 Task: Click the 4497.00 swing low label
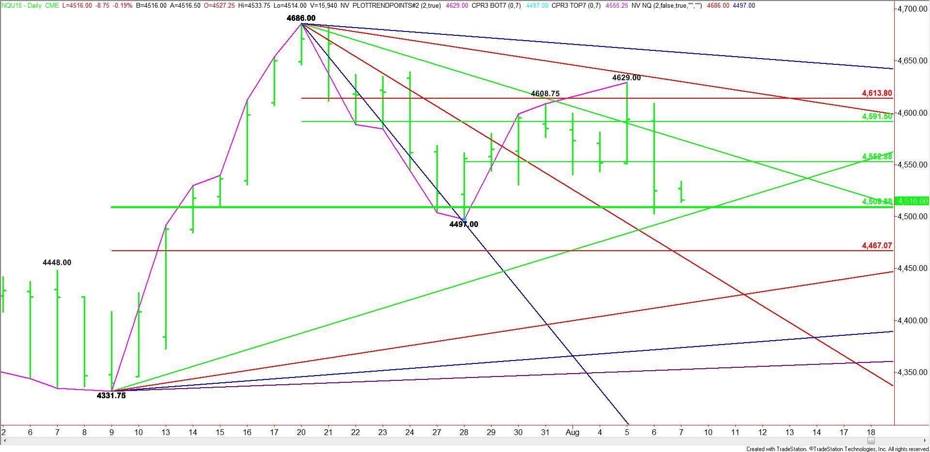click(x=464, y=225)
